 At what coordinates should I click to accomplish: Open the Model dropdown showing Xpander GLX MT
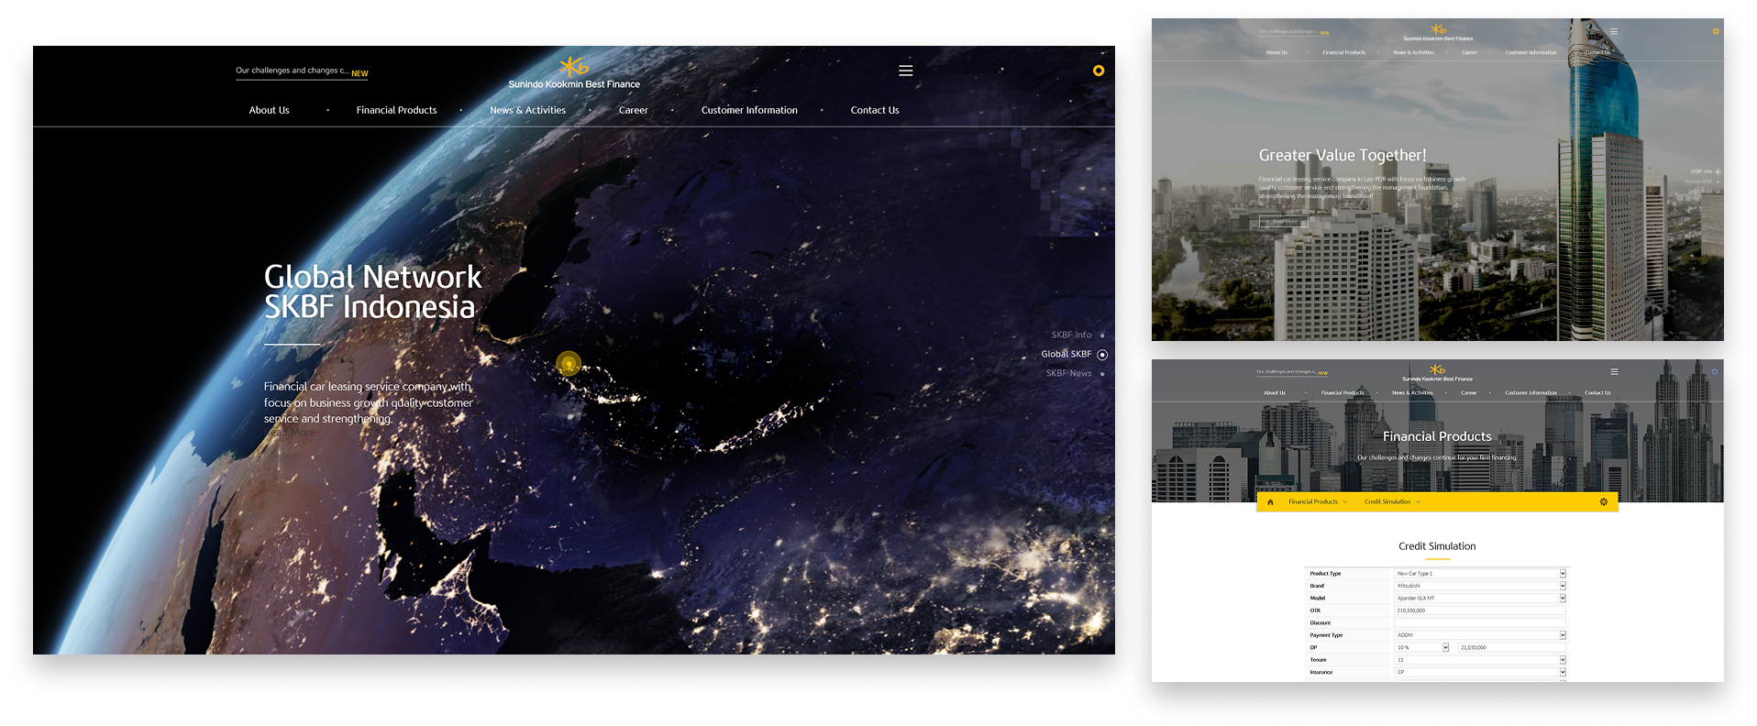pos(1480,598)
